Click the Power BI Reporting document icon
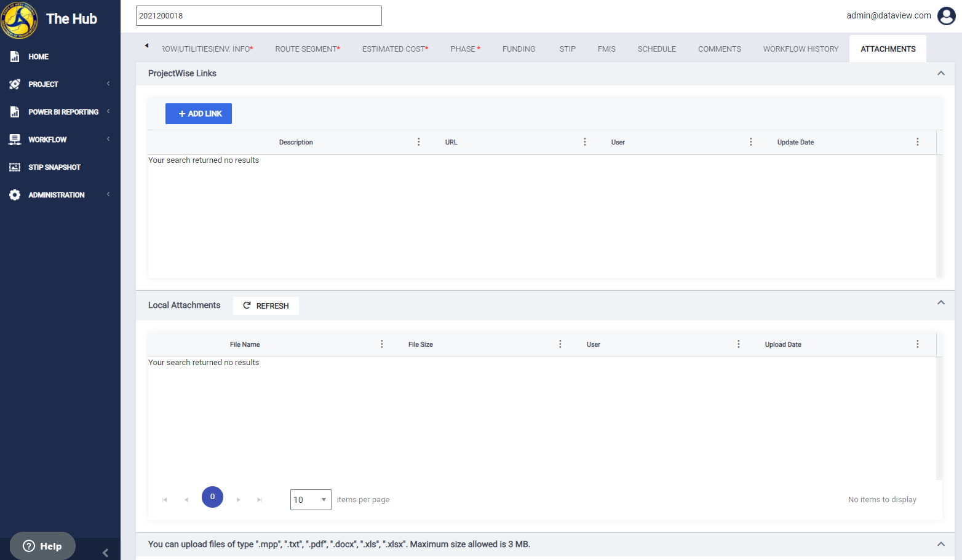This screenshot has height=560, width=962. 15,112
